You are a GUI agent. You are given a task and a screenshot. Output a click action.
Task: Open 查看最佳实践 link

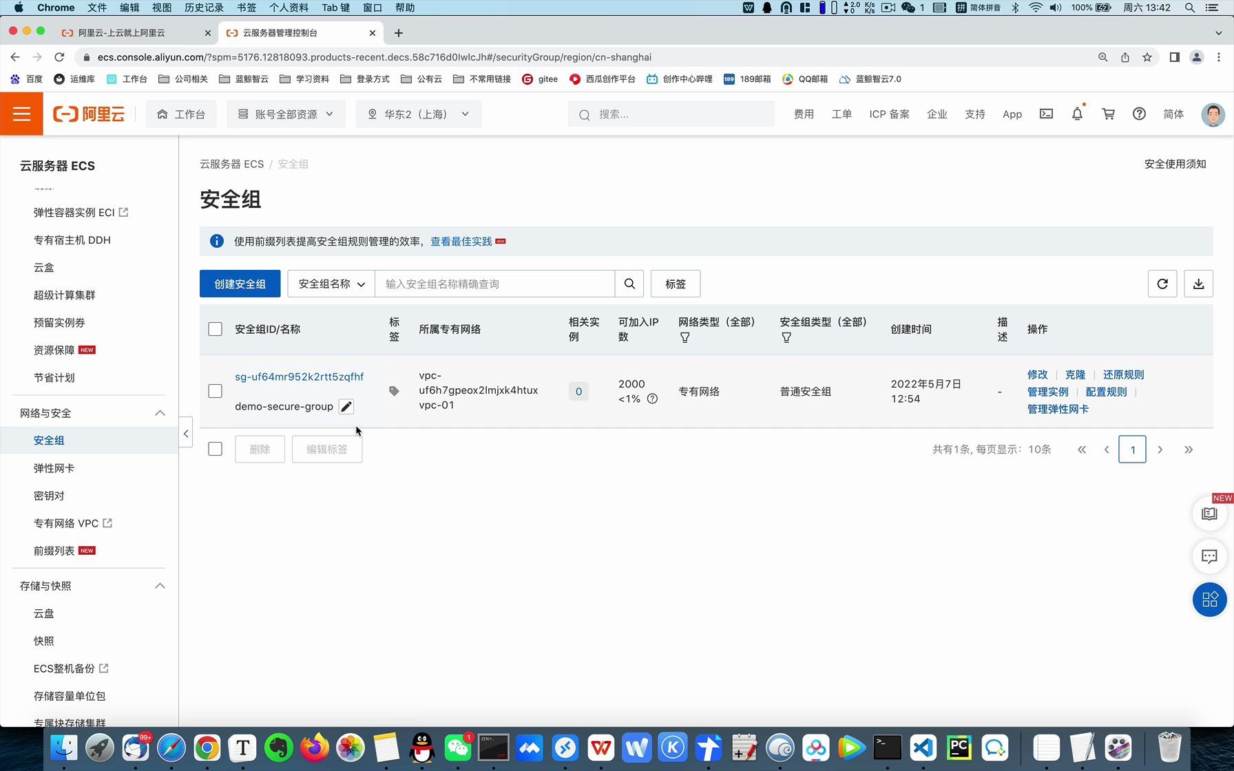click(x=461, y=242)
